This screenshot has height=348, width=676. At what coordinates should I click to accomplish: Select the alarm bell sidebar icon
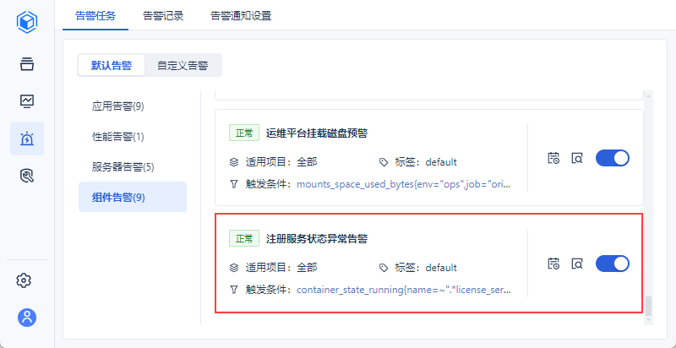coord(27,139)
